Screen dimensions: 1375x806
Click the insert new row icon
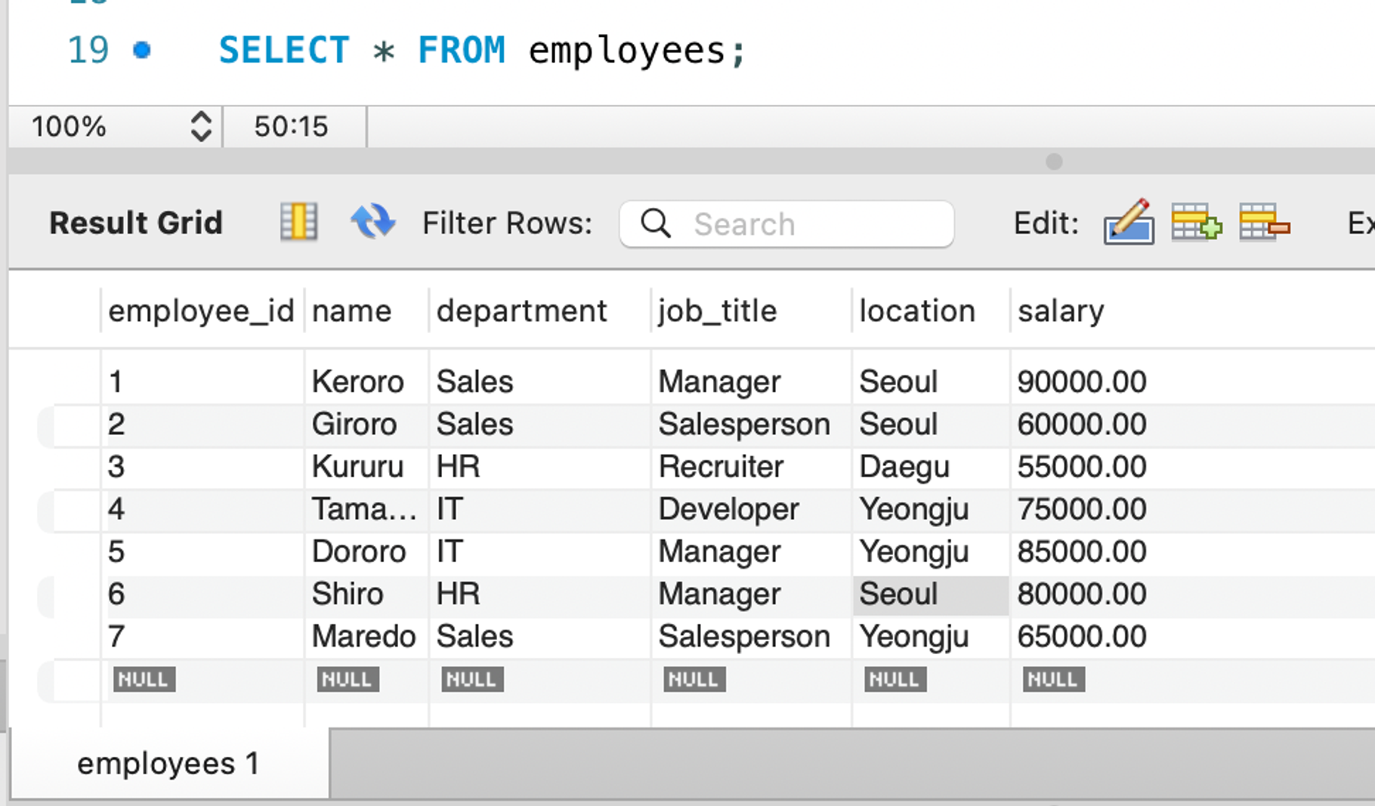(1196, 222)
